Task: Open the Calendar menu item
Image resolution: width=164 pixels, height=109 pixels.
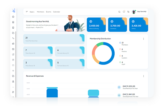Action: tap(57, 12)
